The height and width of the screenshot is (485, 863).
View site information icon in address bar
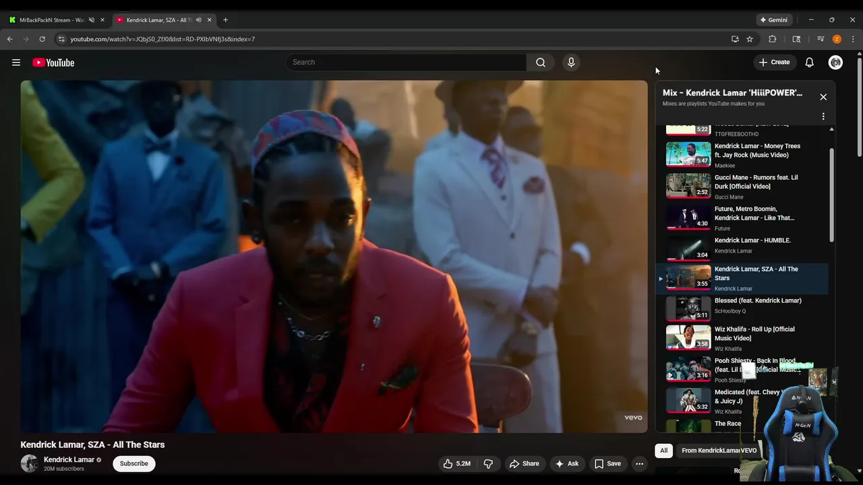point(61,39)
